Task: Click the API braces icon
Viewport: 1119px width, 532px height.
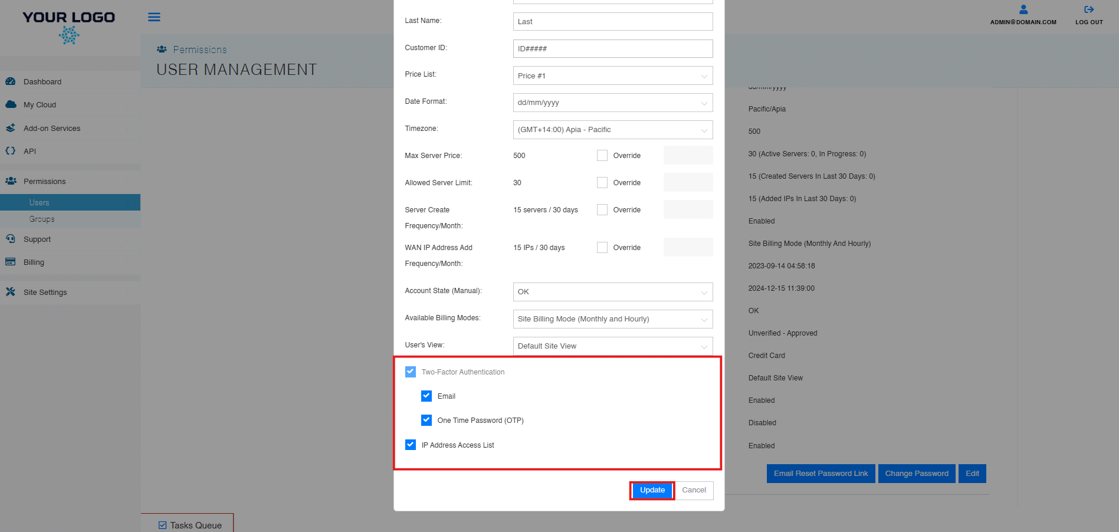Action: (11, 151)
